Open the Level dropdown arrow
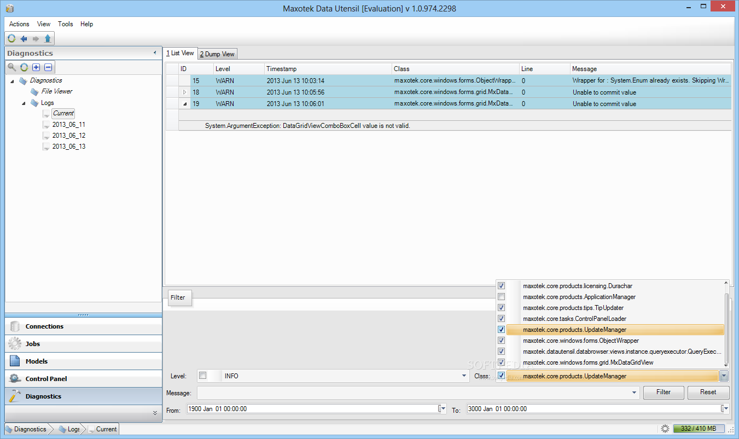Screen dimensions: 739x439 point(464,376)
